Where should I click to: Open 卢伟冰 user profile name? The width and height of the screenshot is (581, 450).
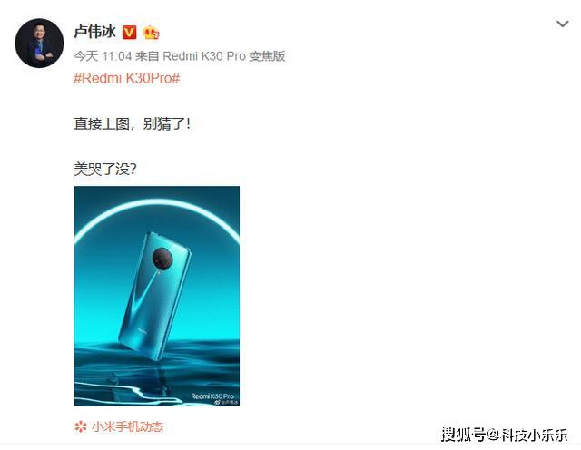coord(94,32)
